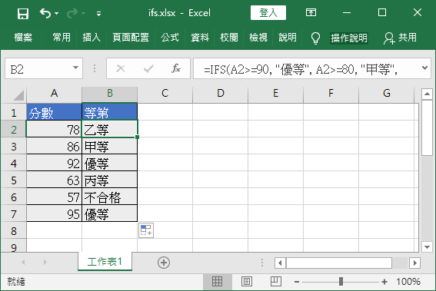Open the 公式 ribbon tab
This screenshot has width=436, height=291.
tap(170, 37)
